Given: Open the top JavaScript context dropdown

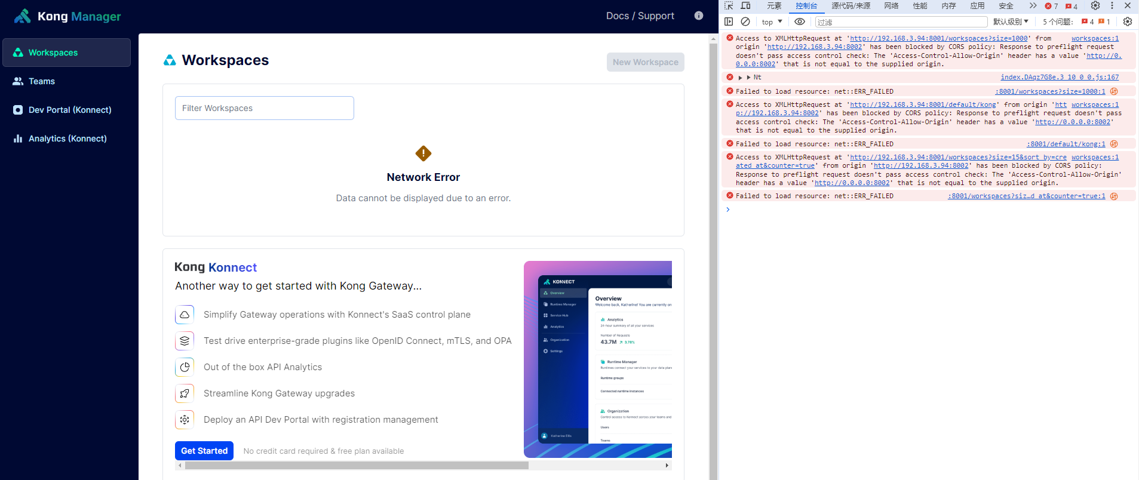Looking at the screenshot, I should (772, 21).
